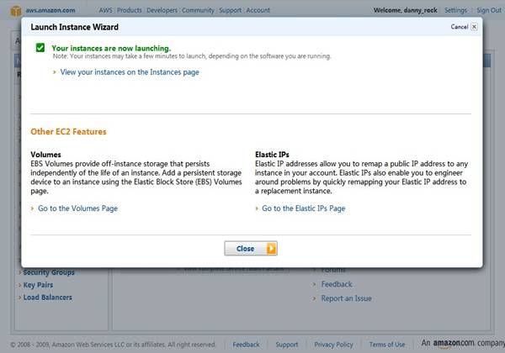Click the Settings link in the header
505x353 pixels.
[x=455, y=11]
